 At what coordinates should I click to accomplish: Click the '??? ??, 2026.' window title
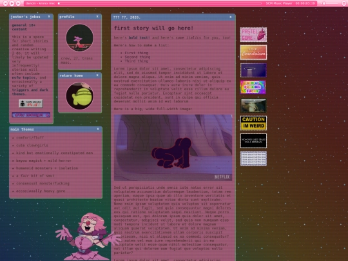point(127,17)
